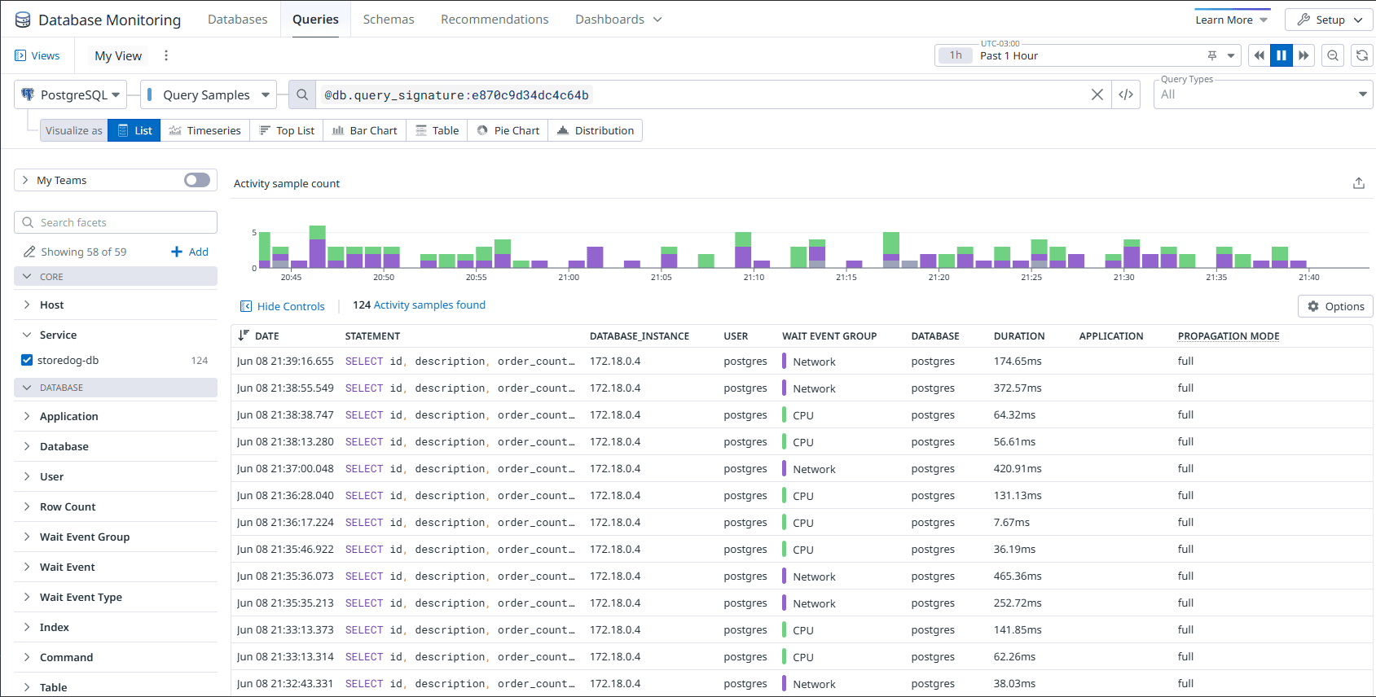Screen dimensions: 1376x697
Task: Collapse the DATABASE facet group
Action: point(116,388)
